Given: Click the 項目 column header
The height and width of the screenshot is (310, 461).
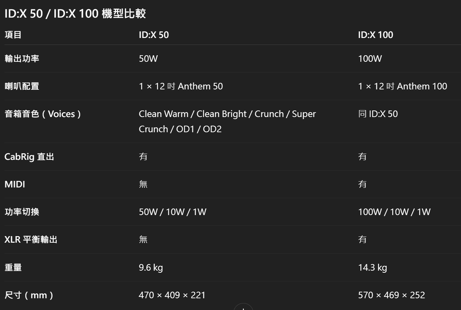Looking at the screenshot, I should click(13, 35).
